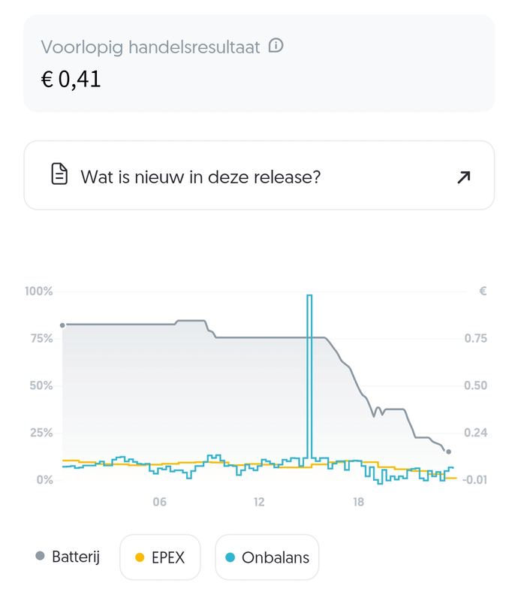Viewport: 518px width, 601px height.
Task: Click the battery line's starting dot on the chart
Action: (63, 325)
